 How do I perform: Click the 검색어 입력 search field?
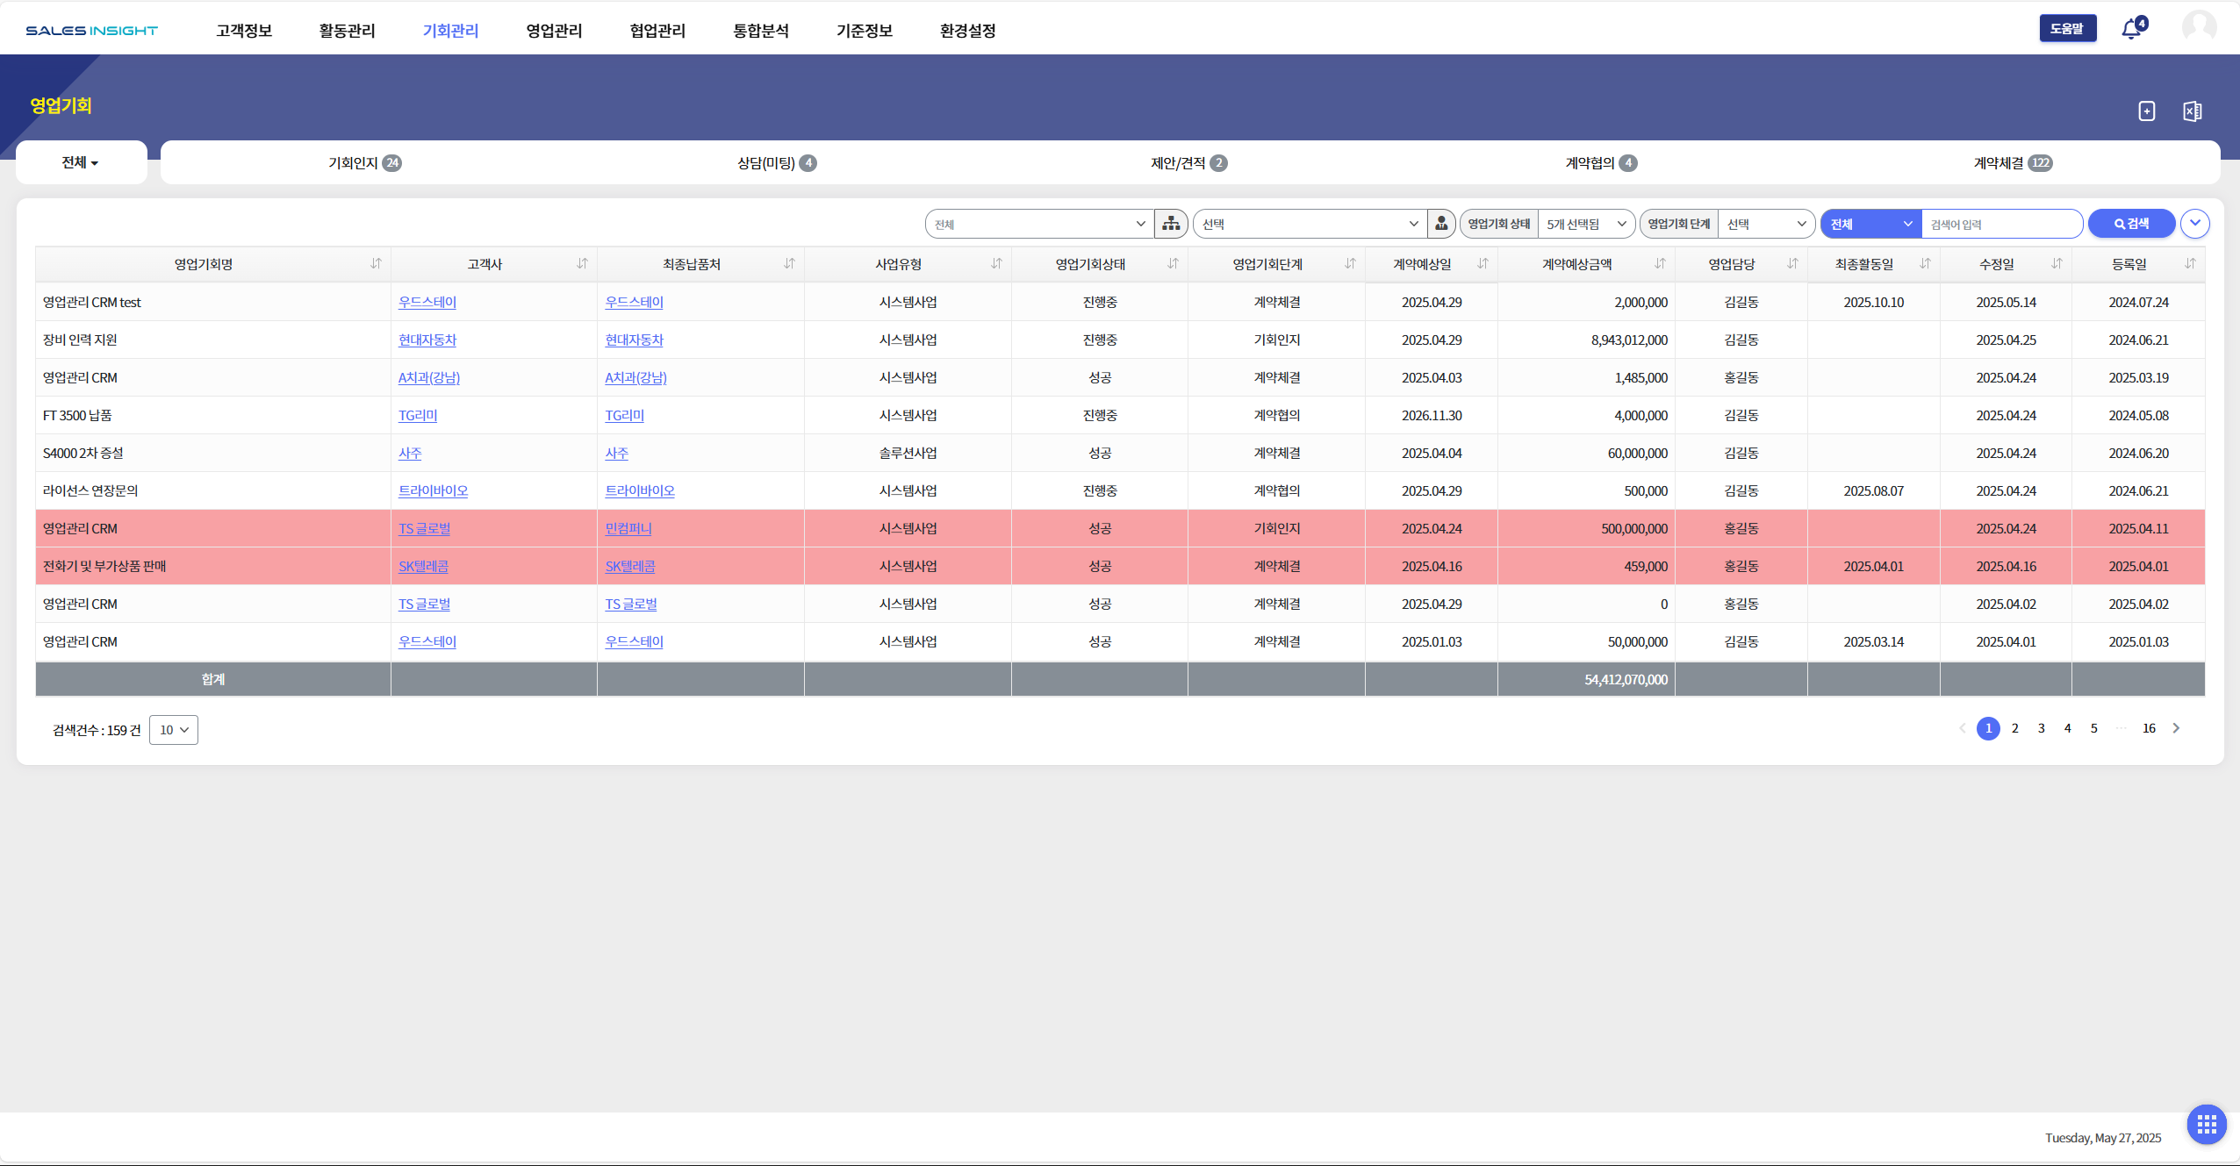(x=2001, y=224)
